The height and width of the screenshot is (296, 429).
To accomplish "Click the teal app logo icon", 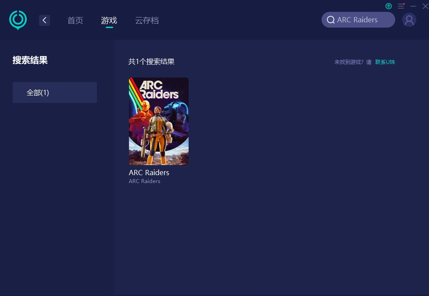I will pyautogui.click(x=18, y=20).
